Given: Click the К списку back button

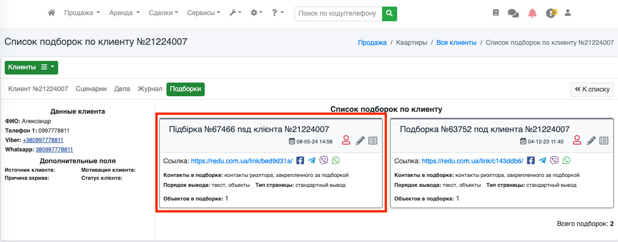Looking at the screenshot, I should click(x=592, y=89).
